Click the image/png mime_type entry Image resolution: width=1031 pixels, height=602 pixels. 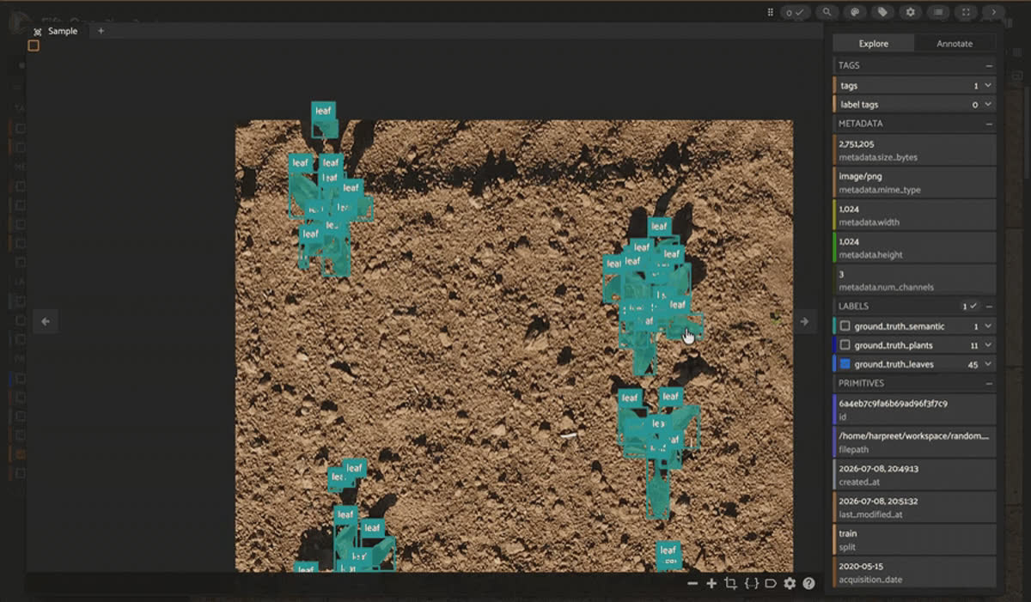[915, 182]
